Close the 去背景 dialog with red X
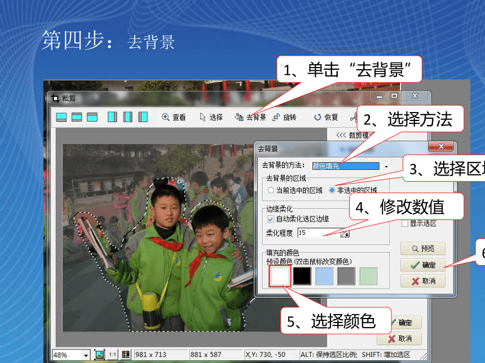Image resolution: width=485 pixels, height=363 pixels. click(441, 146)
